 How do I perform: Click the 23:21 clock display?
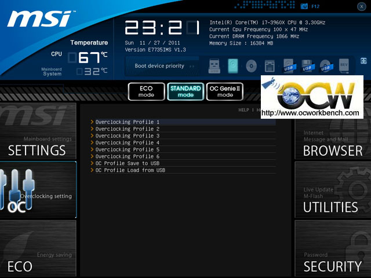coord(162,28)
